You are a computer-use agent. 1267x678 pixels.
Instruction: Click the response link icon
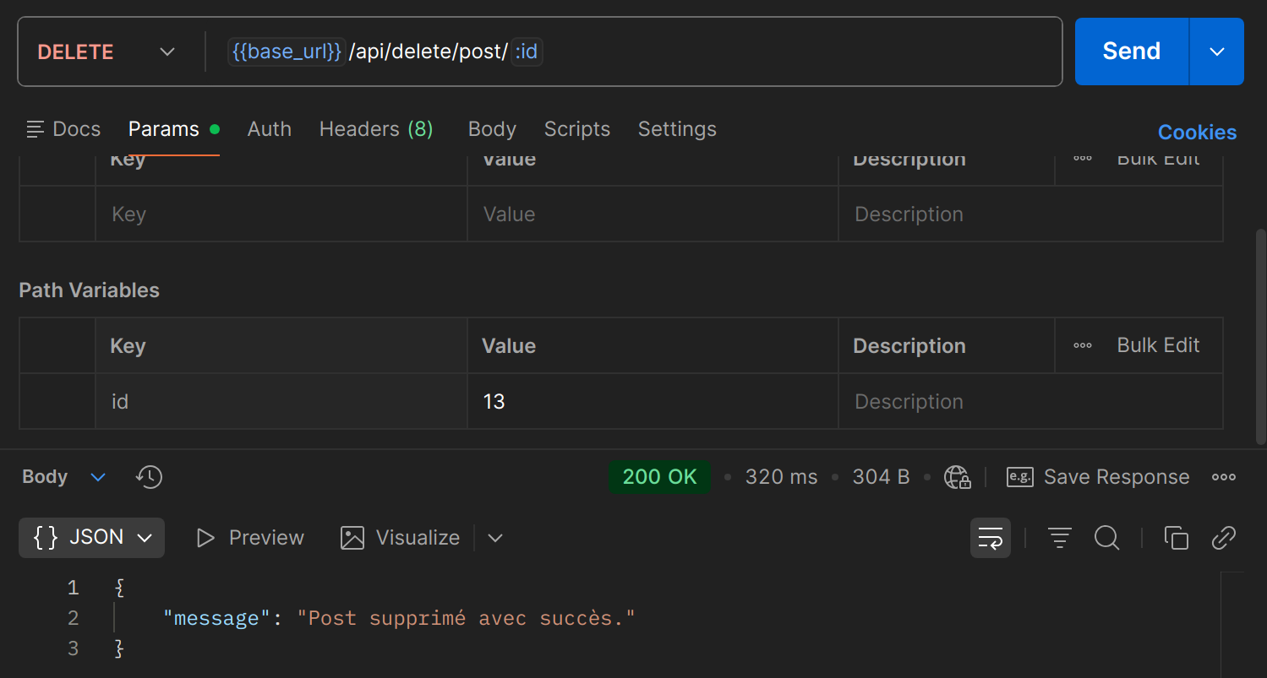coord(1223,538)
